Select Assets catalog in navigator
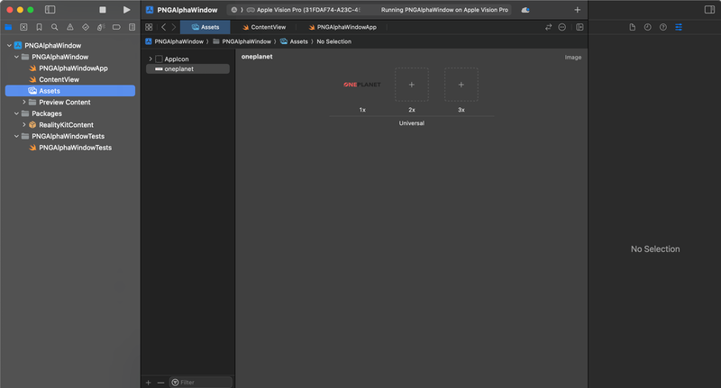 [x=70, y=91]
